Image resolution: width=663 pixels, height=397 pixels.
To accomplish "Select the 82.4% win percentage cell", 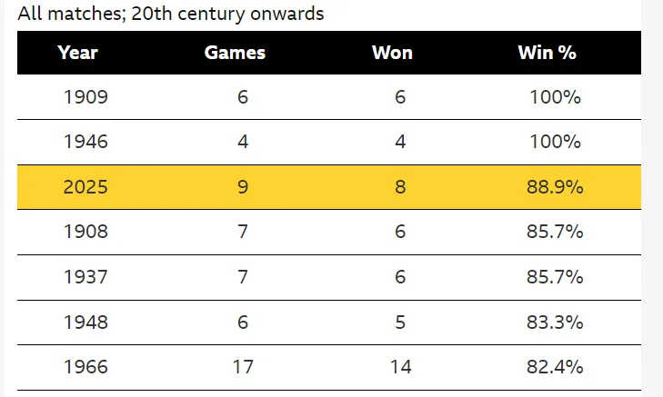I will coord(555,367).
